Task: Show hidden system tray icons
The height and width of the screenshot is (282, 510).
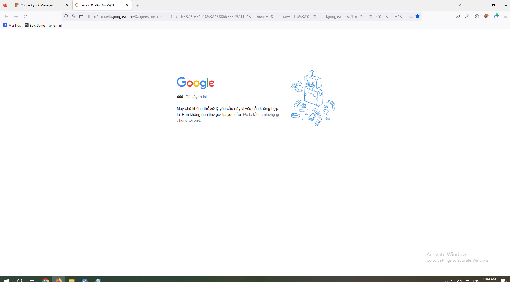Action: [447, 281]
